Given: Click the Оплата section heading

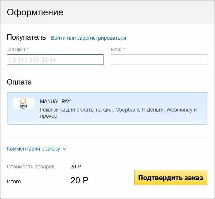Looking at the screenshot, I should tap(19, 82).
